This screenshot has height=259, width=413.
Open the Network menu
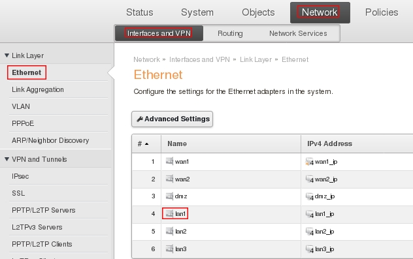tap(320, 12)
